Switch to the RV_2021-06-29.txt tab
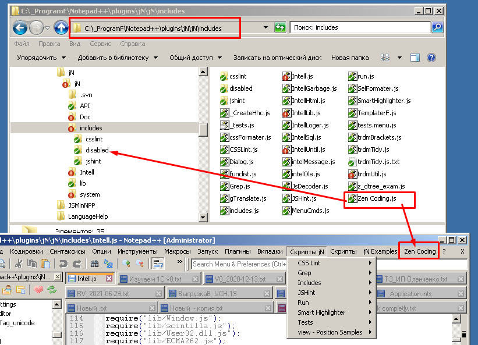 (115, 294)
